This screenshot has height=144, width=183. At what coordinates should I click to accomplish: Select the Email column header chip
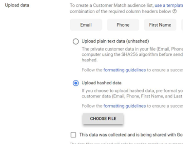click(86, 25)
